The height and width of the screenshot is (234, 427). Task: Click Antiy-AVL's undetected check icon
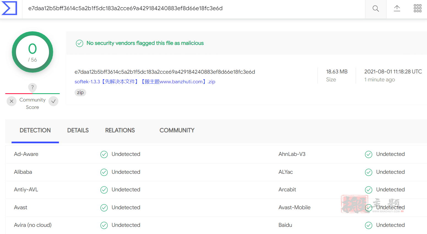(x=104, y=190)
